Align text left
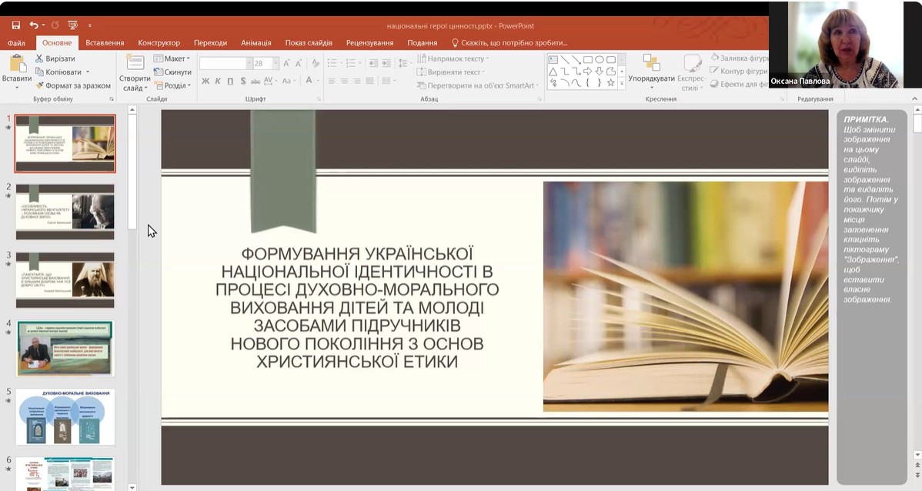The height and width of the screenshot is (491, 922). [x=332, y=81]
